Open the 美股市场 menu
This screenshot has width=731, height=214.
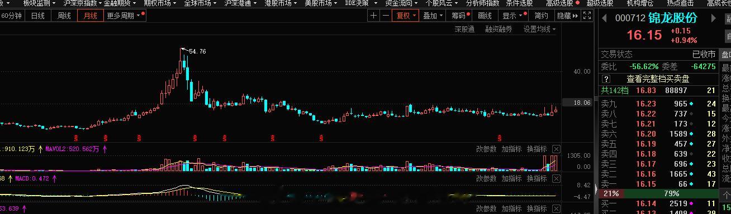click(321, 3)
